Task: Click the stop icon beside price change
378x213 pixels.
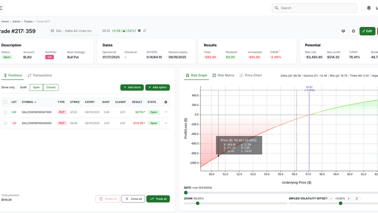Action: pos(139,31)
